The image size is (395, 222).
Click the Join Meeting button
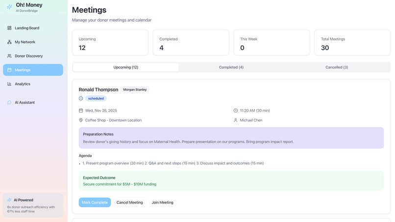click(x=162, y=202)
